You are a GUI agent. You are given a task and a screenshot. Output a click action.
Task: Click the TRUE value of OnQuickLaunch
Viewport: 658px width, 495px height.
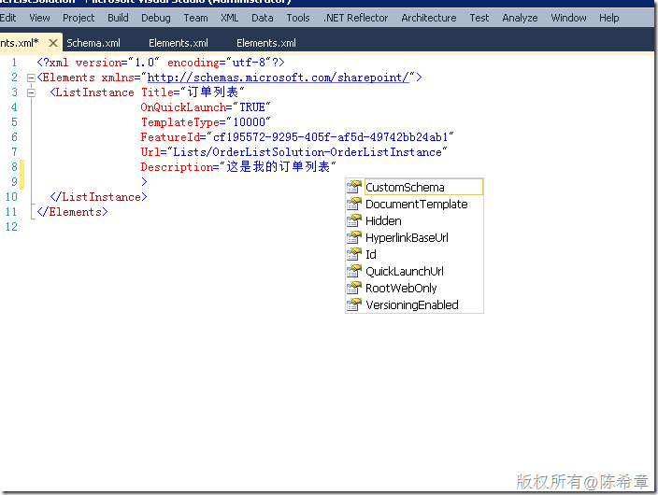(x=252, y=107)
